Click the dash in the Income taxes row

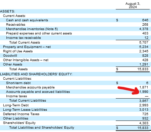[147, 96]
